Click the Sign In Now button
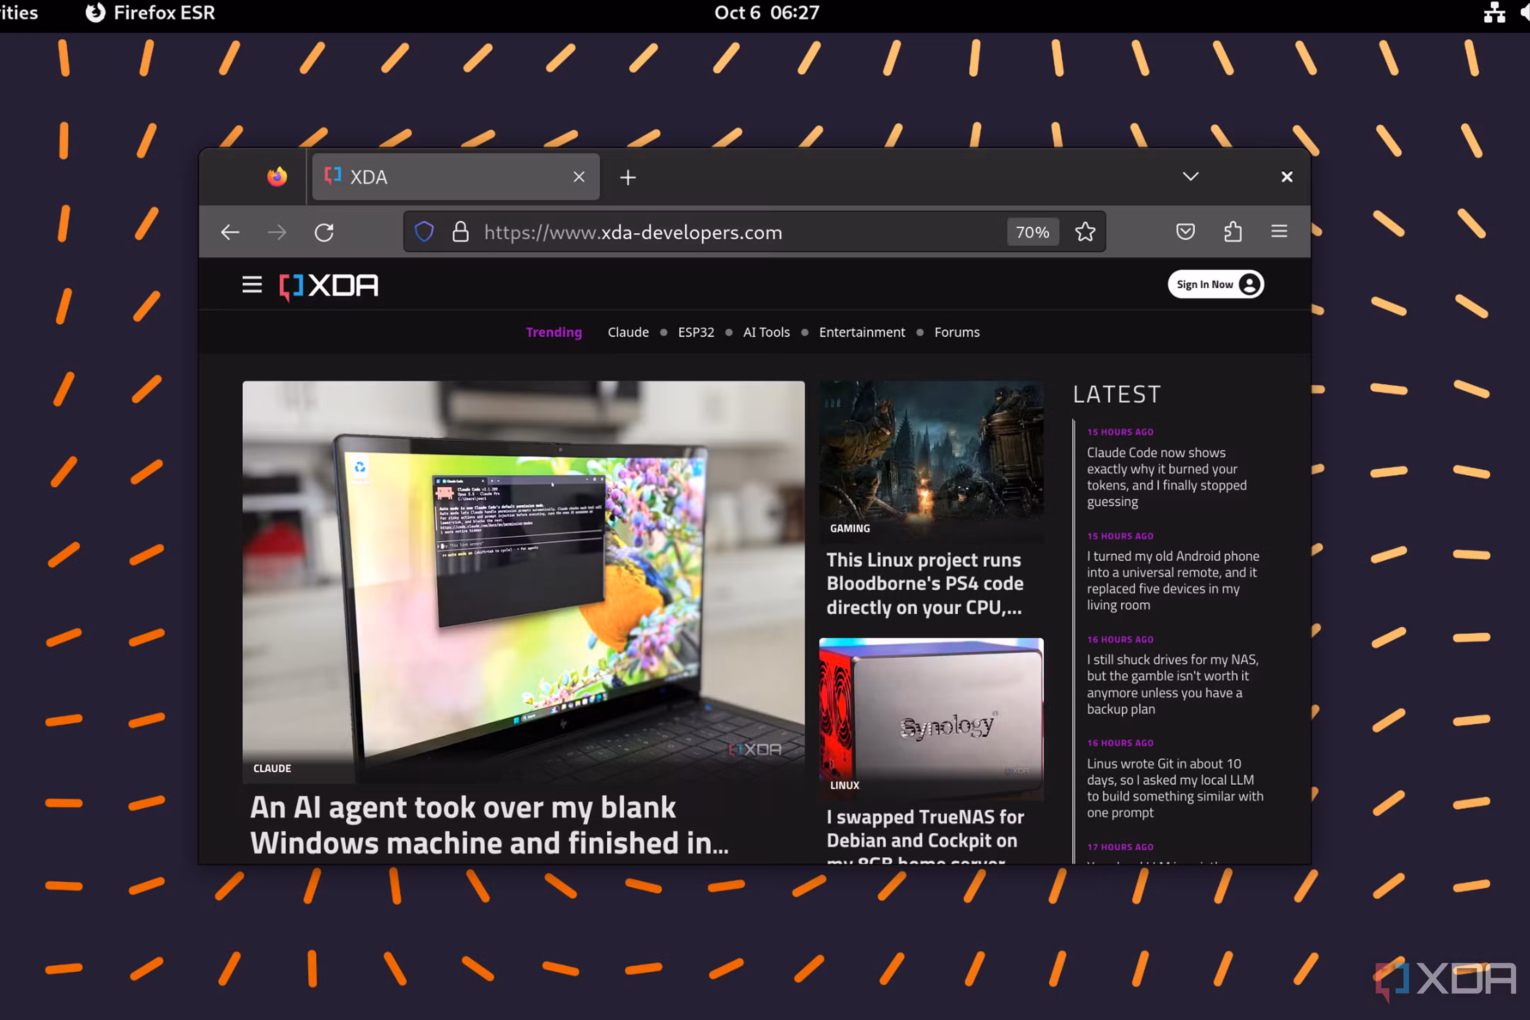 (x=1215, y=284)
